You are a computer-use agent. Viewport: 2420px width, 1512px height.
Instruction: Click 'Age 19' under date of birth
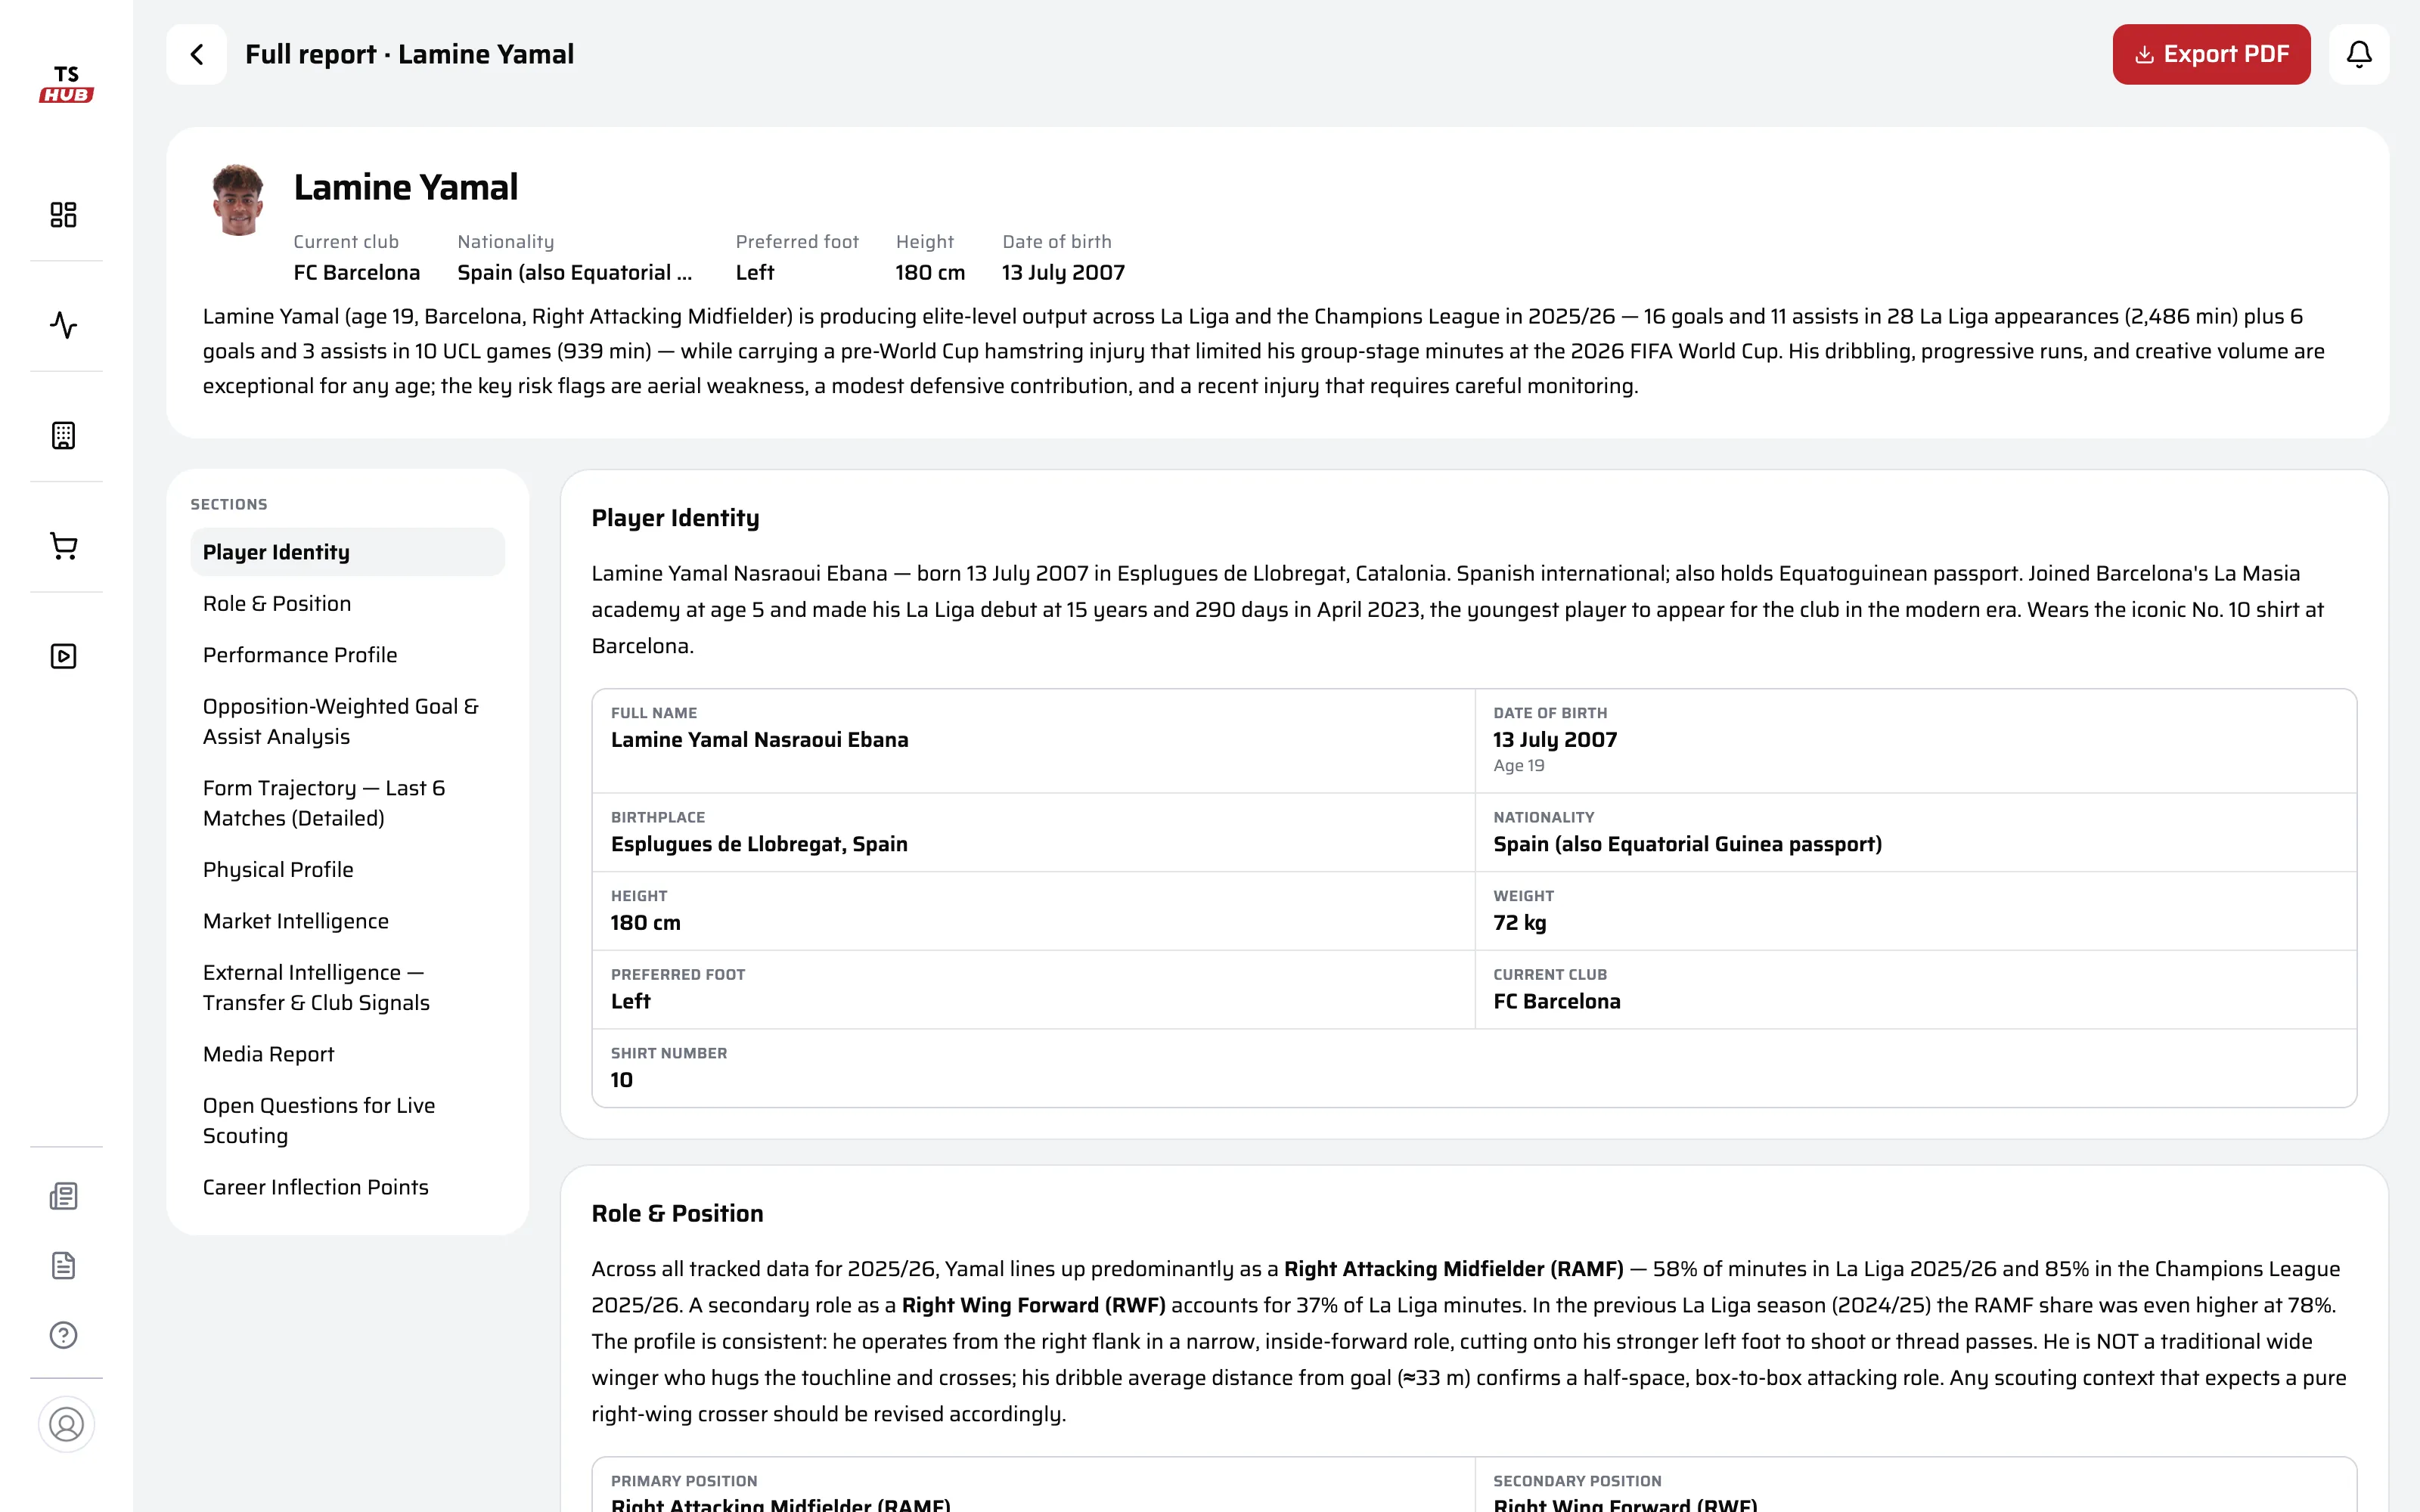(x=1518, y=766)
